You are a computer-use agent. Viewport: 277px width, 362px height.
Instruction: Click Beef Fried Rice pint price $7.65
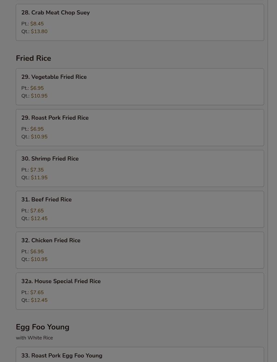pos(37,210)
